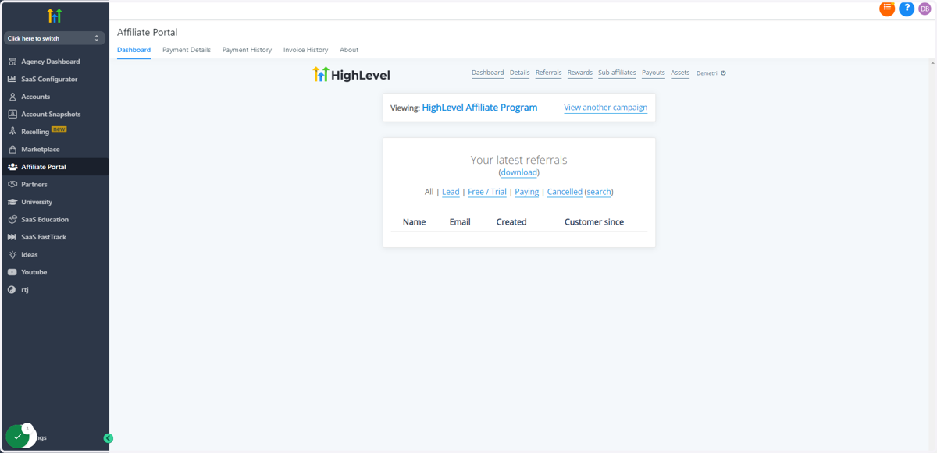Click the 'new' badge beside Reselling
The width and height of the screenshot is (937, 453).
(59, 129)
